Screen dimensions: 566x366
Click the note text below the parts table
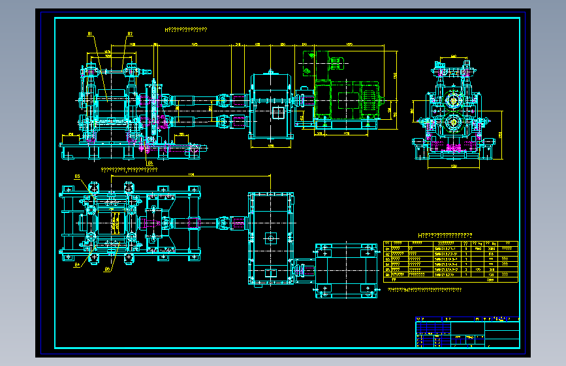coord(424,290)
